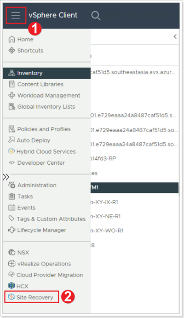
Task: Click the HCX hexagon icon
Action: [11, 285]
